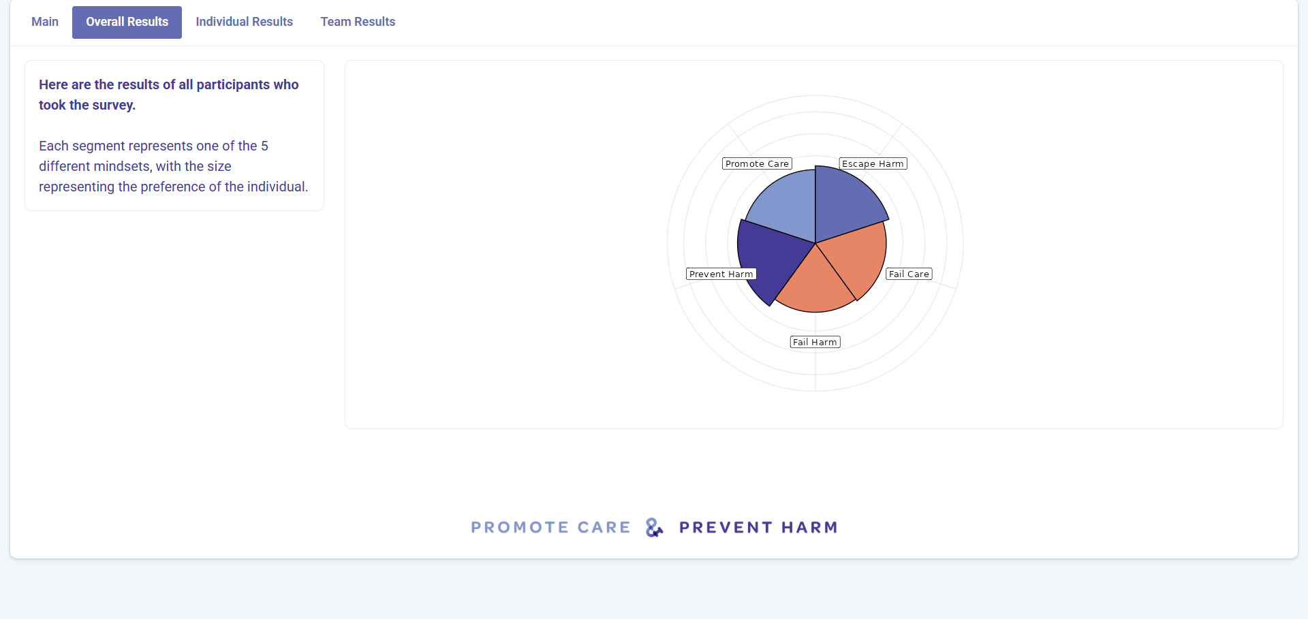The height and width of the screenshot is (619, 1308).
Task: Click the ampersand logo icon in footer
Action: tap(654, 528)
